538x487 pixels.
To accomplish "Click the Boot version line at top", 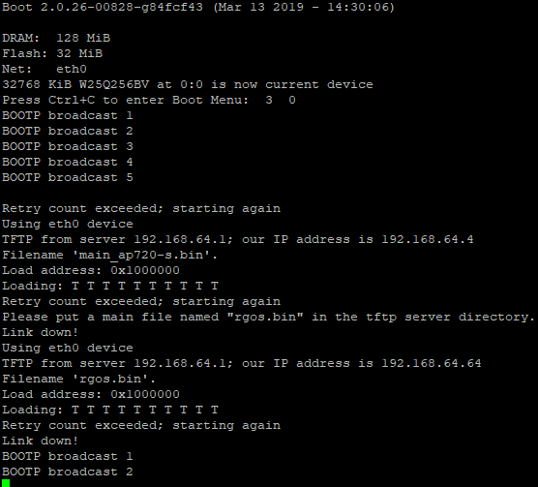I will pos(198,7).
